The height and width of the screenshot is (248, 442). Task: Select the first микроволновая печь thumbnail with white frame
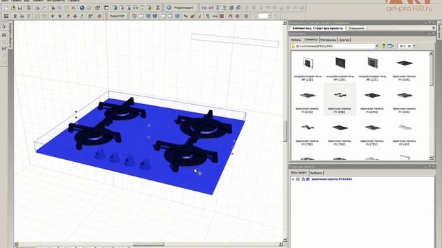(x=307, y=68)
